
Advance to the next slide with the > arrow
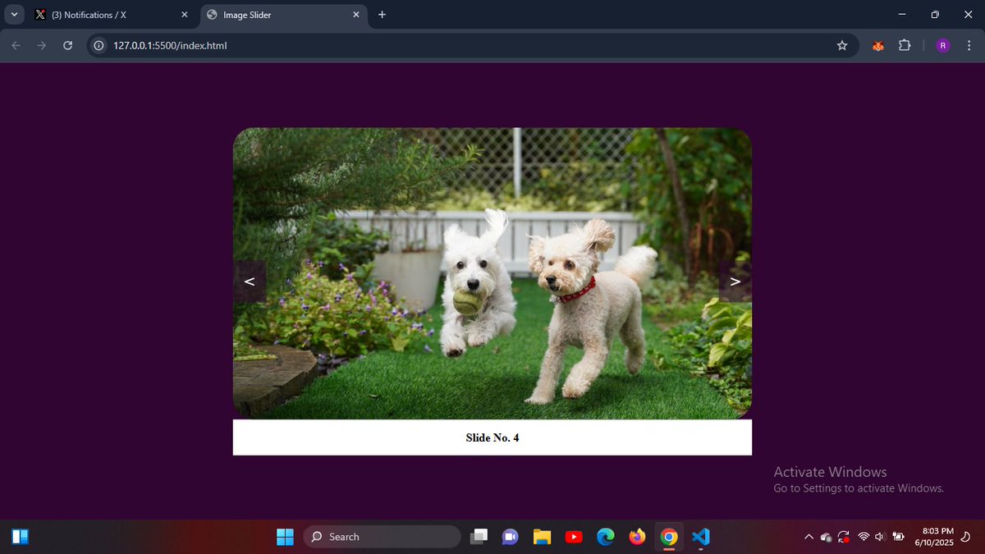735,282
